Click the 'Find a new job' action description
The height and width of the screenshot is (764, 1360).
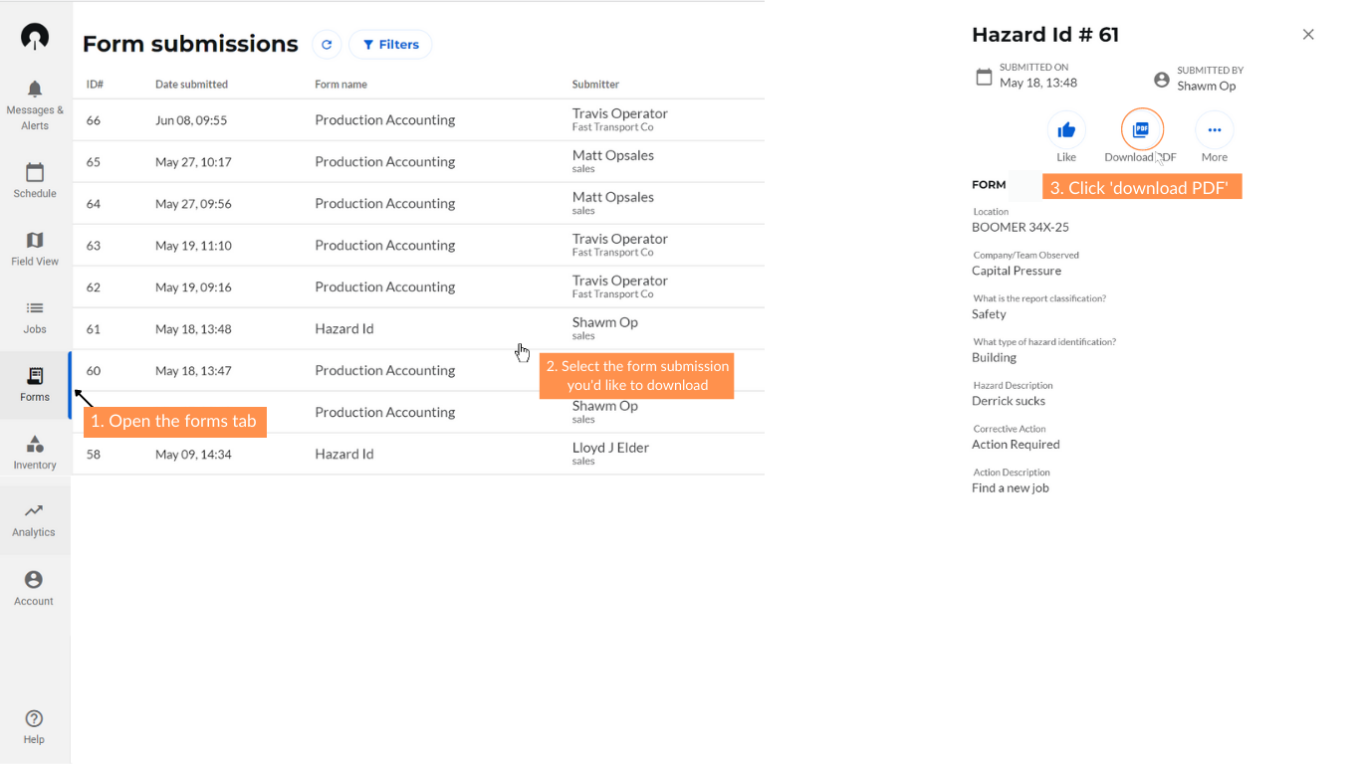[1011, 488]
